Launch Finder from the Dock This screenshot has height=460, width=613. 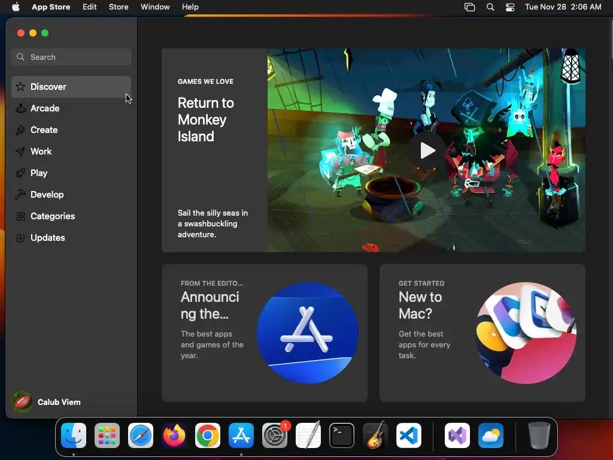[x=74, y=435]
